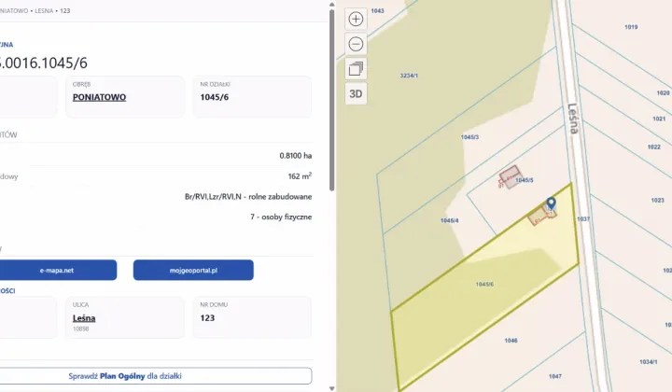This screenshot has height=392, width=672.
Task: Switch the map to 3D view
Action: [x=356, y=94]
